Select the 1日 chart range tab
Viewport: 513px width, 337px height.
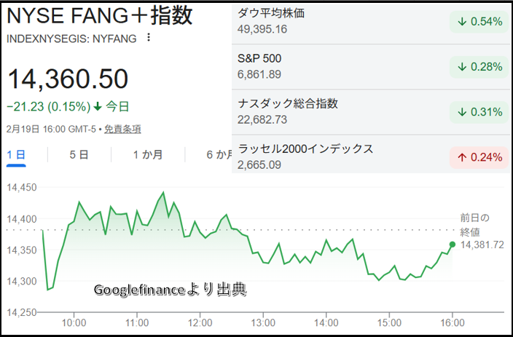pos(16,154)
